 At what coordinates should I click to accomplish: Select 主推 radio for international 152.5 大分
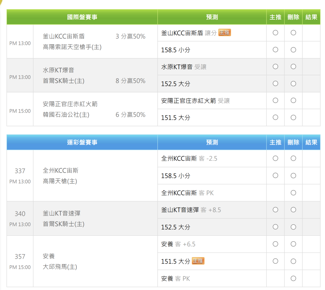(275, 84)
